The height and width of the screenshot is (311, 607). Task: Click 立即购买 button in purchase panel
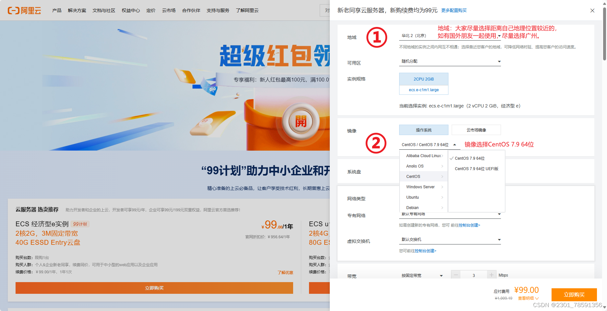574,294
